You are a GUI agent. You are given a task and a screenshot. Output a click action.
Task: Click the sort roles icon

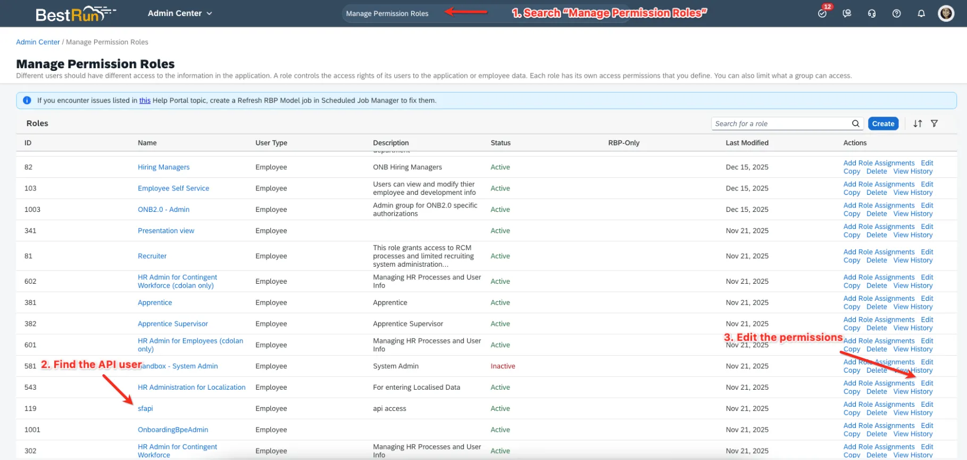point(918,124)
